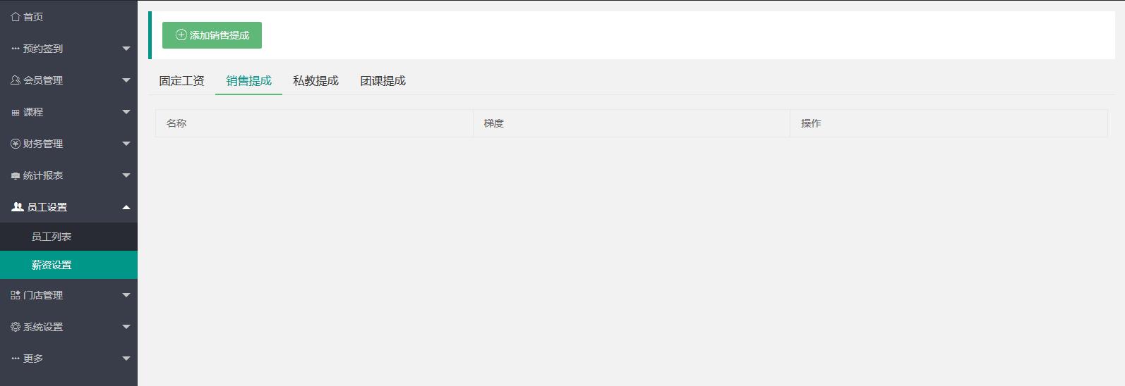Viewport: 1125px width, 386px height.
Task: Expand the 财务管理 menu arrow
Action: (x=126, y=144)
